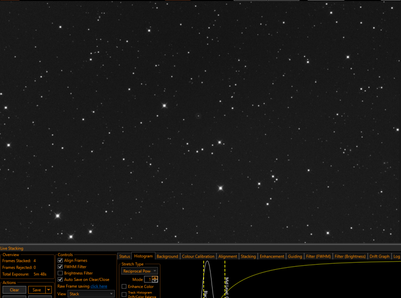Open the Background tab

pyautogui.click(x=167, y=256)
